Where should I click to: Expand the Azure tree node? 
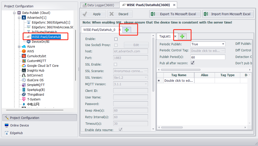(x=19, y=47)
